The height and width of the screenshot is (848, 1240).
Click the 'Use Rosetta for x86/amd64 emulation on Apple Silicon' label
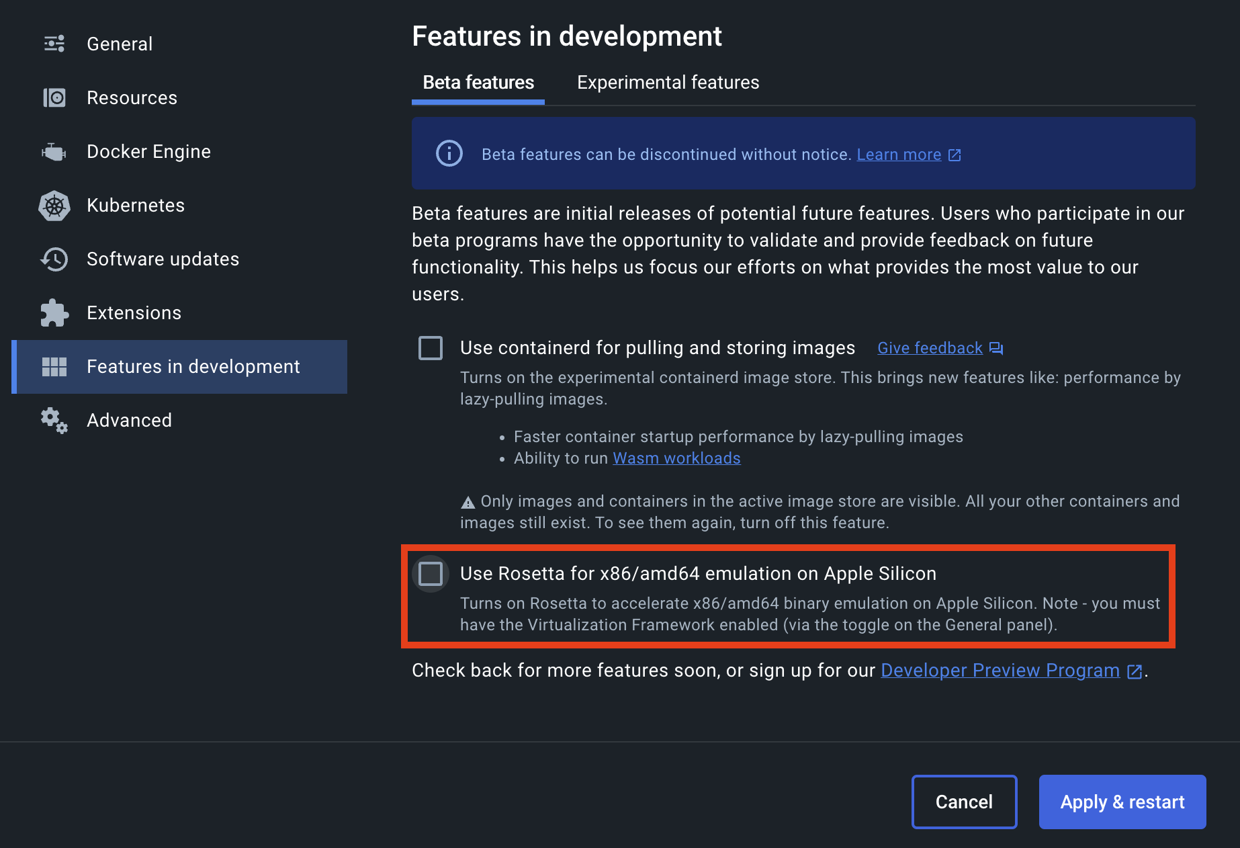[x=698, y=574]
